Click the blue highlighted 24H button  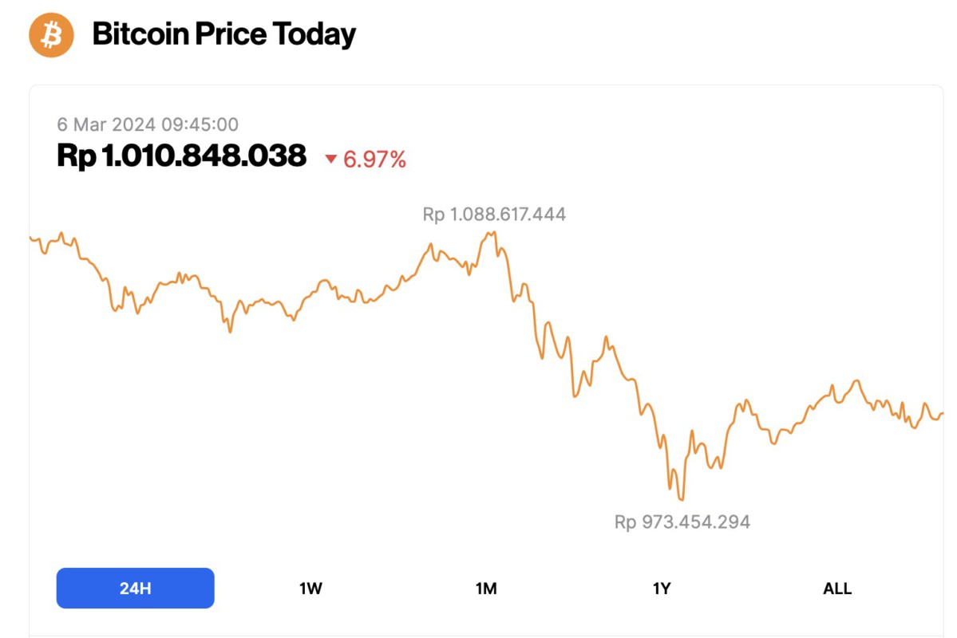pos(134,588)
